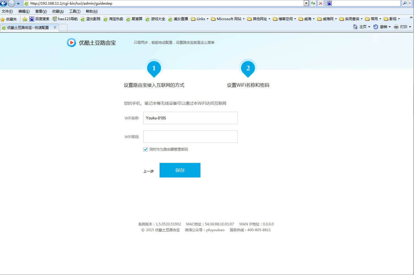Click the browser forward arrow button
Screen dimensions: 414x275
[11, 4]
